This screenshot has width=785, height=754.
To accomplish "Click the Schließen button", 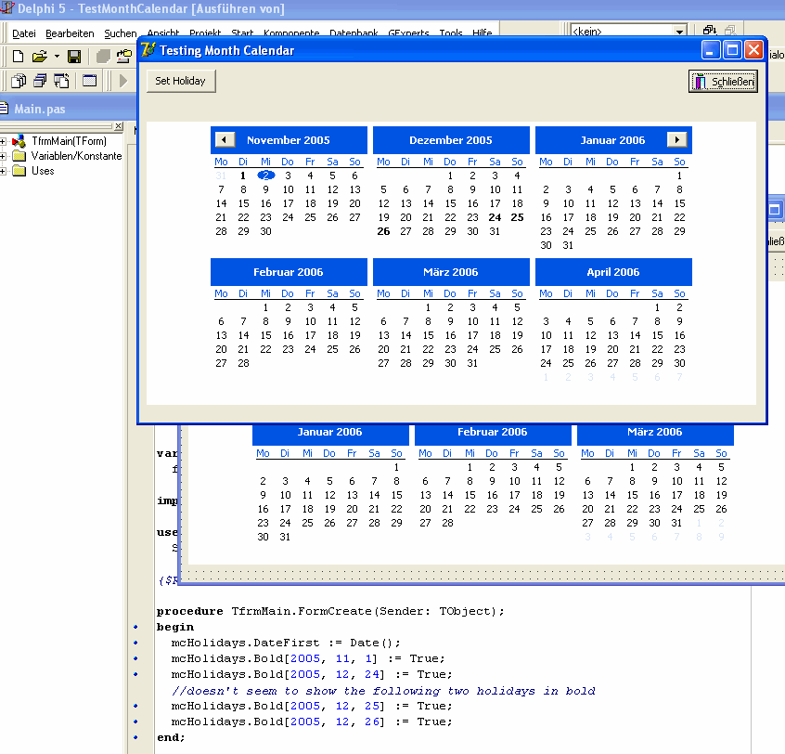I will point(723,82).
